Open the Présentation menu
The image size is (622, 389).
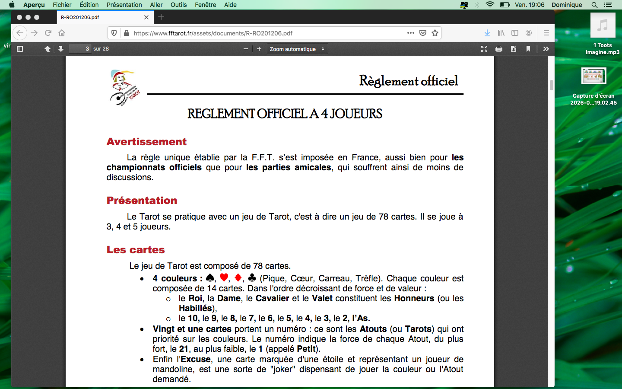pos(124,5)
